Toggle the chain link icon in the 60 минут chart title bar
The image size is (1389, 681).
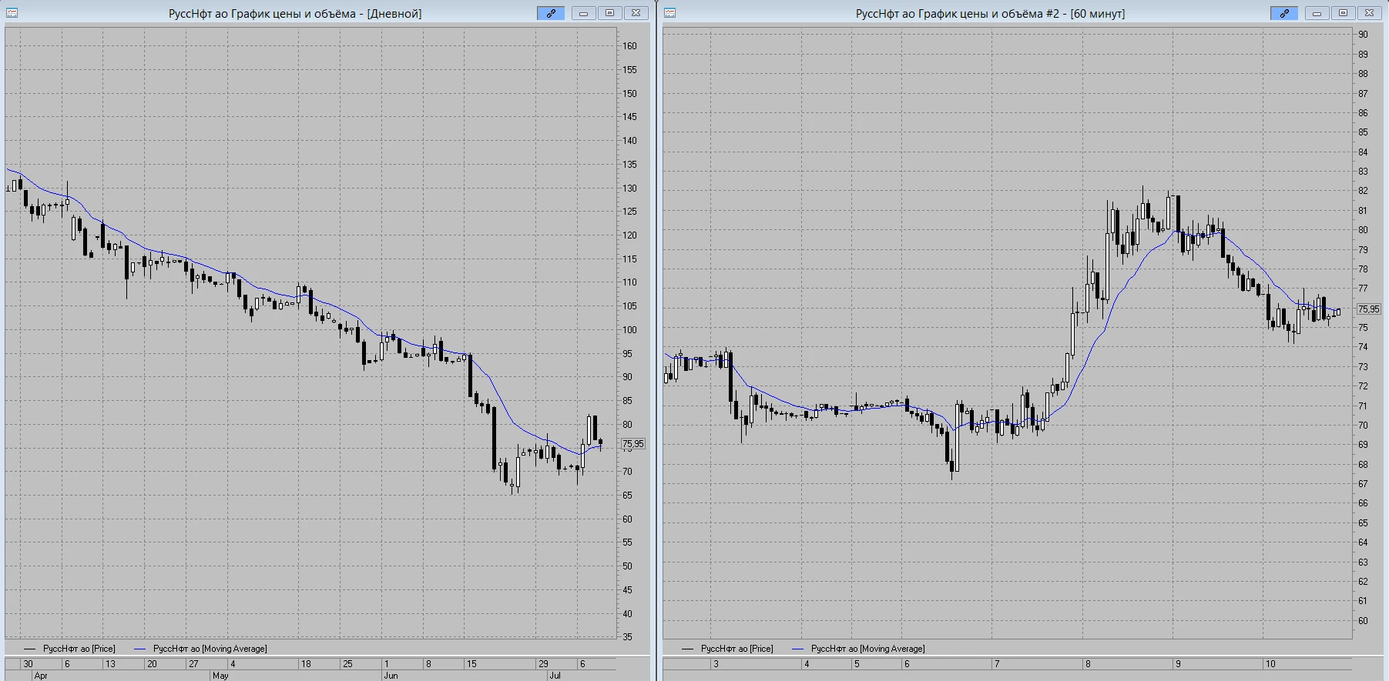pos(1284,13)
